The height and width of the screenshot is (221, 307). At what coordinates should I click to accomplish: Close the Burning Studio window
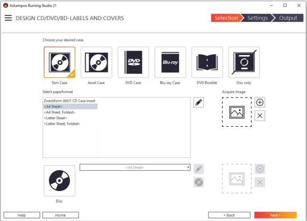[299, 5]
